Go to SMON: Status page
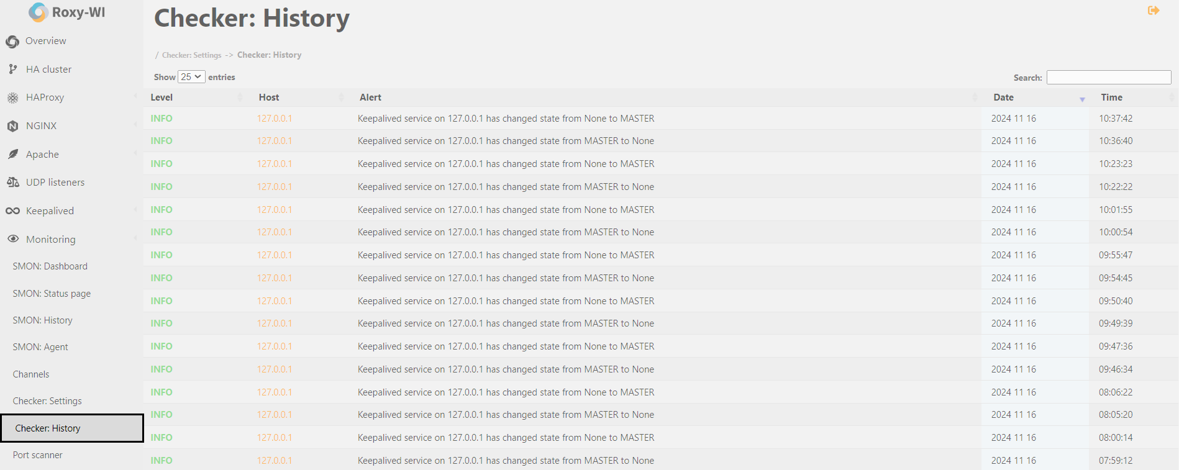1179x470 pixels. click(52, 293)
